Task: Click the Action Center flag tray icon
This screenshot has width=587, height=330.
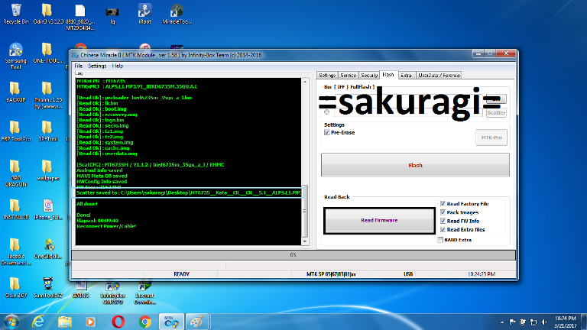Action: pyautogui.click(x=513, y=322)
